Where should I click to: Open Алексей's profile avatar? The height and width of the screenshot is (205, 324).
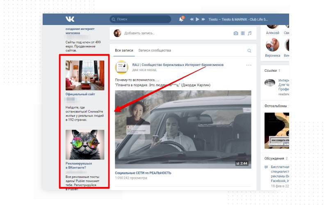[x=273, y=27]
